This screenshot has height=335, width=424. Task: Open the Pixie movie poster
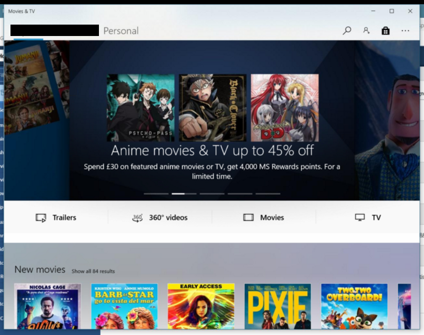coord(278,306)
